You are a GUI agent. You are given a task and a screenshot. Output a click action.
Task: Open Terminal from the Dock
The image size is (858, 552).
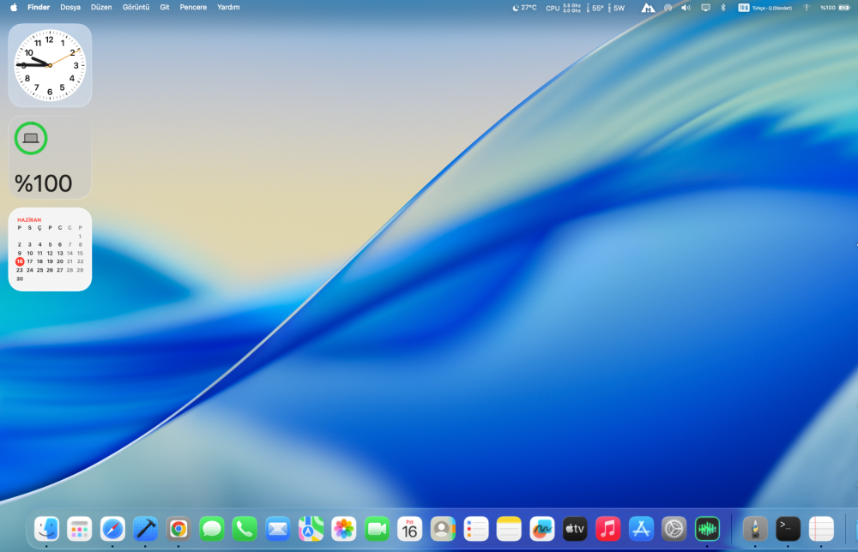tap(788, 529)
